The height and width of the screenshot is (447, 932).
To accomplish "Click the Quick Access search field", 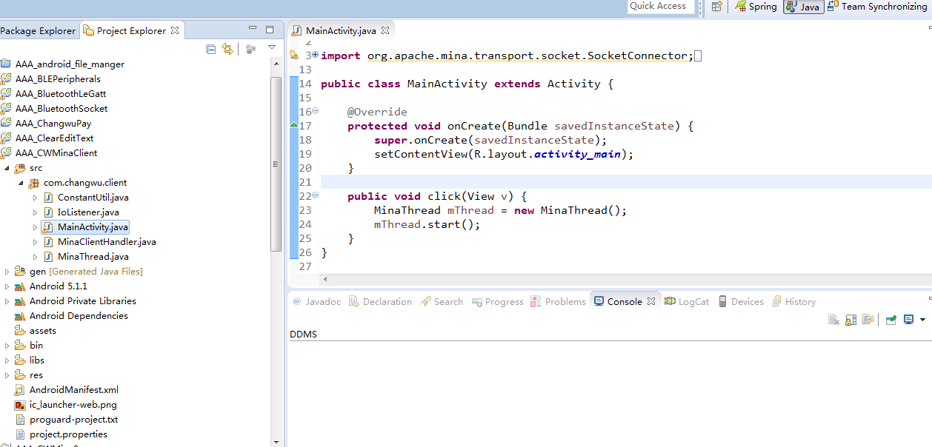I will point(660,6).
